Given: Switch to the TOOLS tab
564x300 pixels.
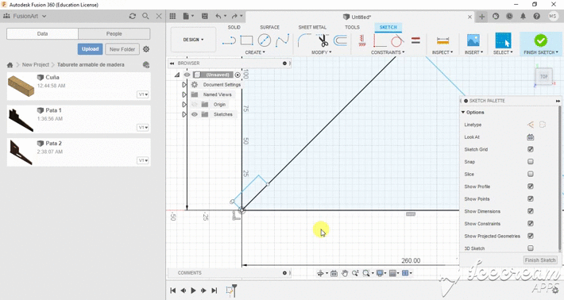Looking at the screenshot, I should click(352, 27).
